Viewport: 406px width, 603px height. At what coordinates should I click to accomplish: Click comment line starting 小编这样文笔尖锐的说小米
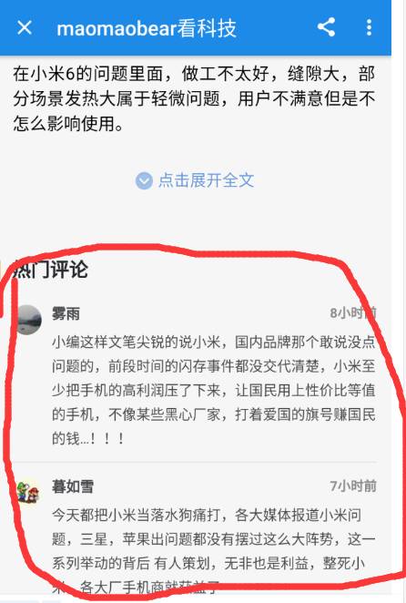point(214,342)
